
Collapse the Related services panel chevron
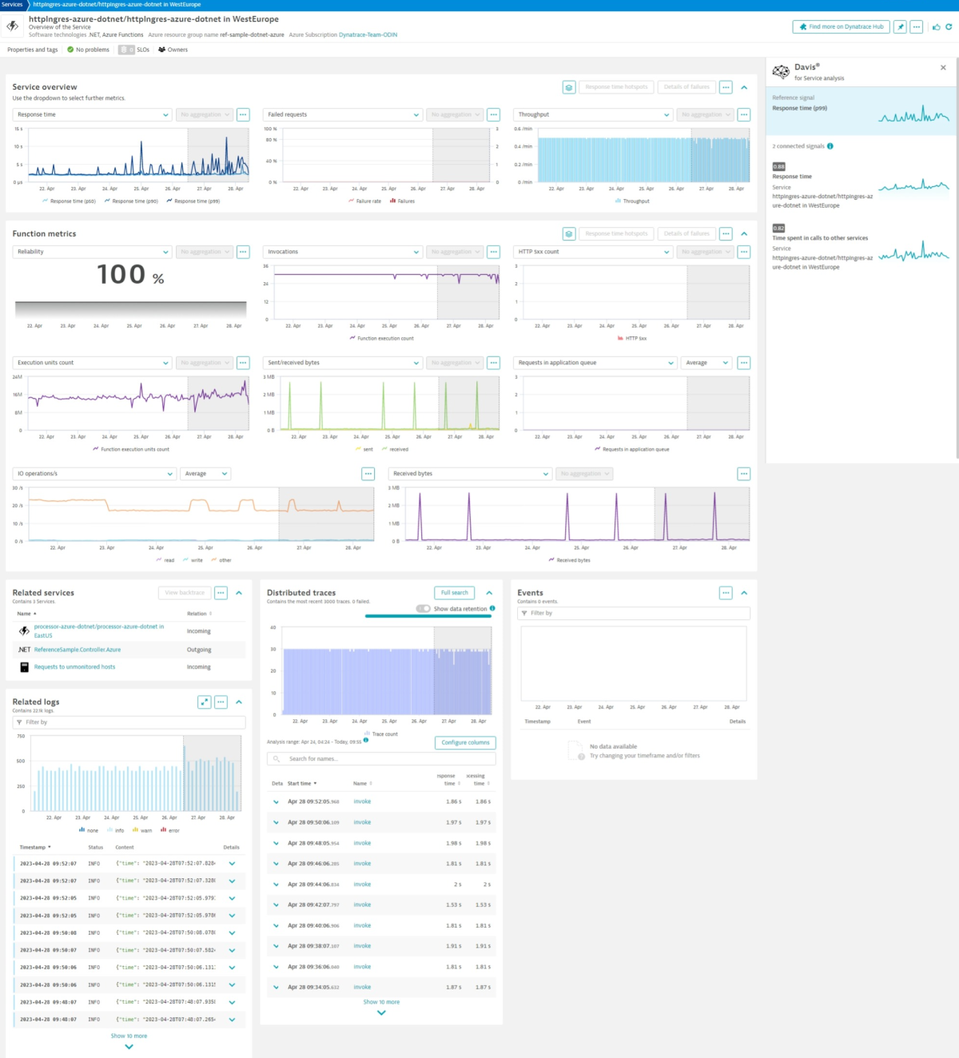[x=238, y=593]
